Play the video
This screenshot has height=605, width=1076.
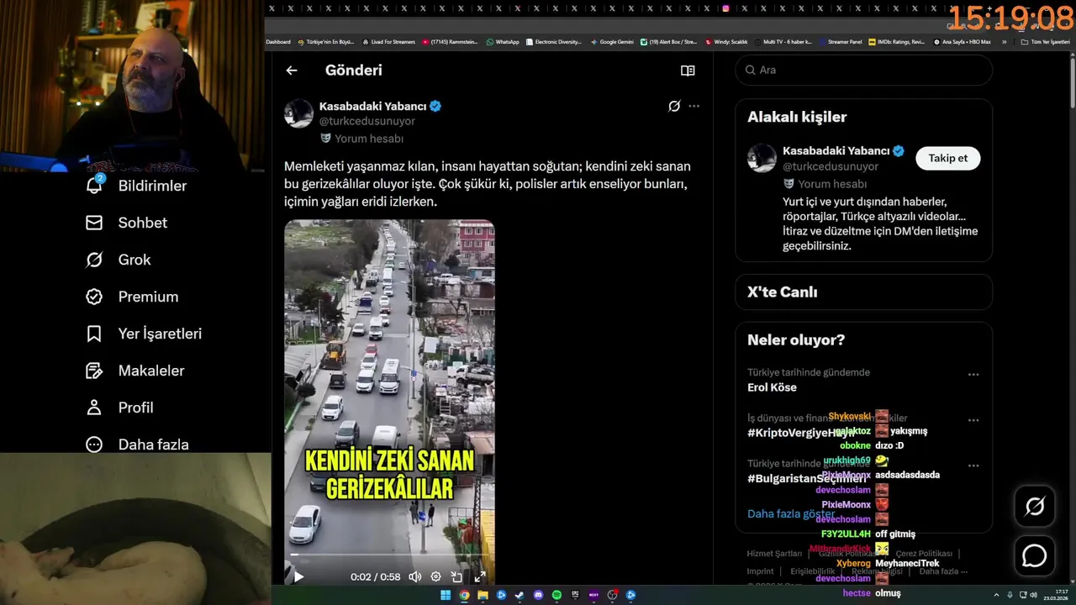tap(298, 576)
